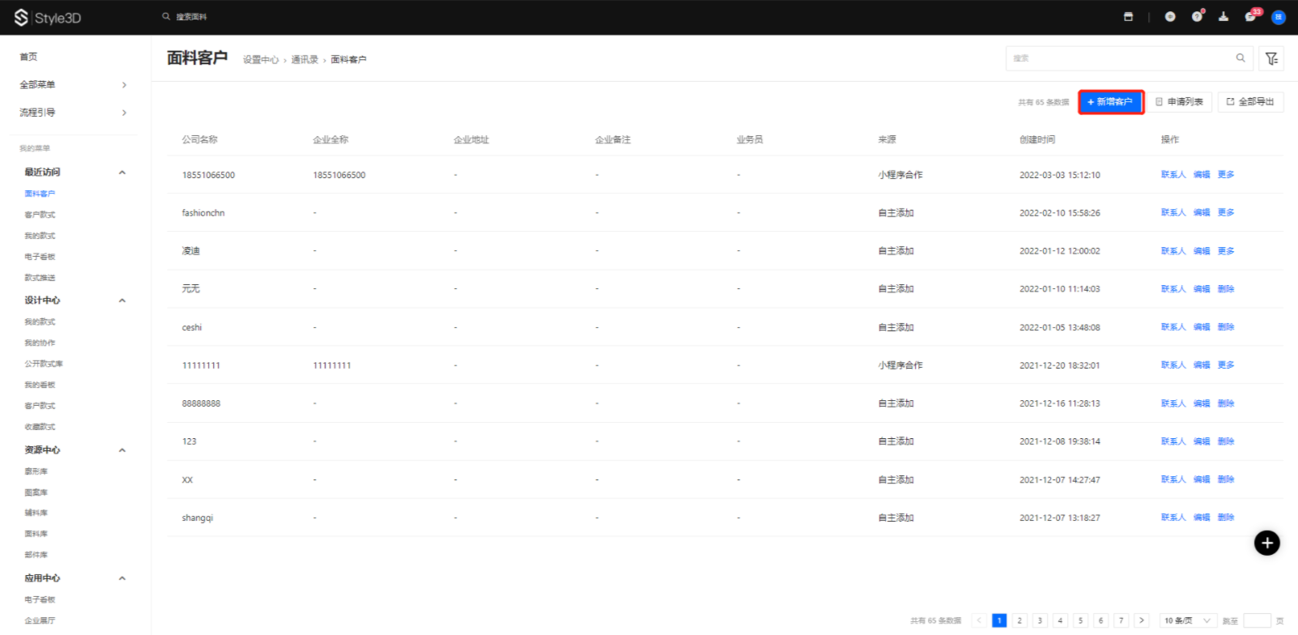Click the Style3D logo icon
Viewport: 1298px width, 635px height.
pyautogui.click(x=21, y=17)
